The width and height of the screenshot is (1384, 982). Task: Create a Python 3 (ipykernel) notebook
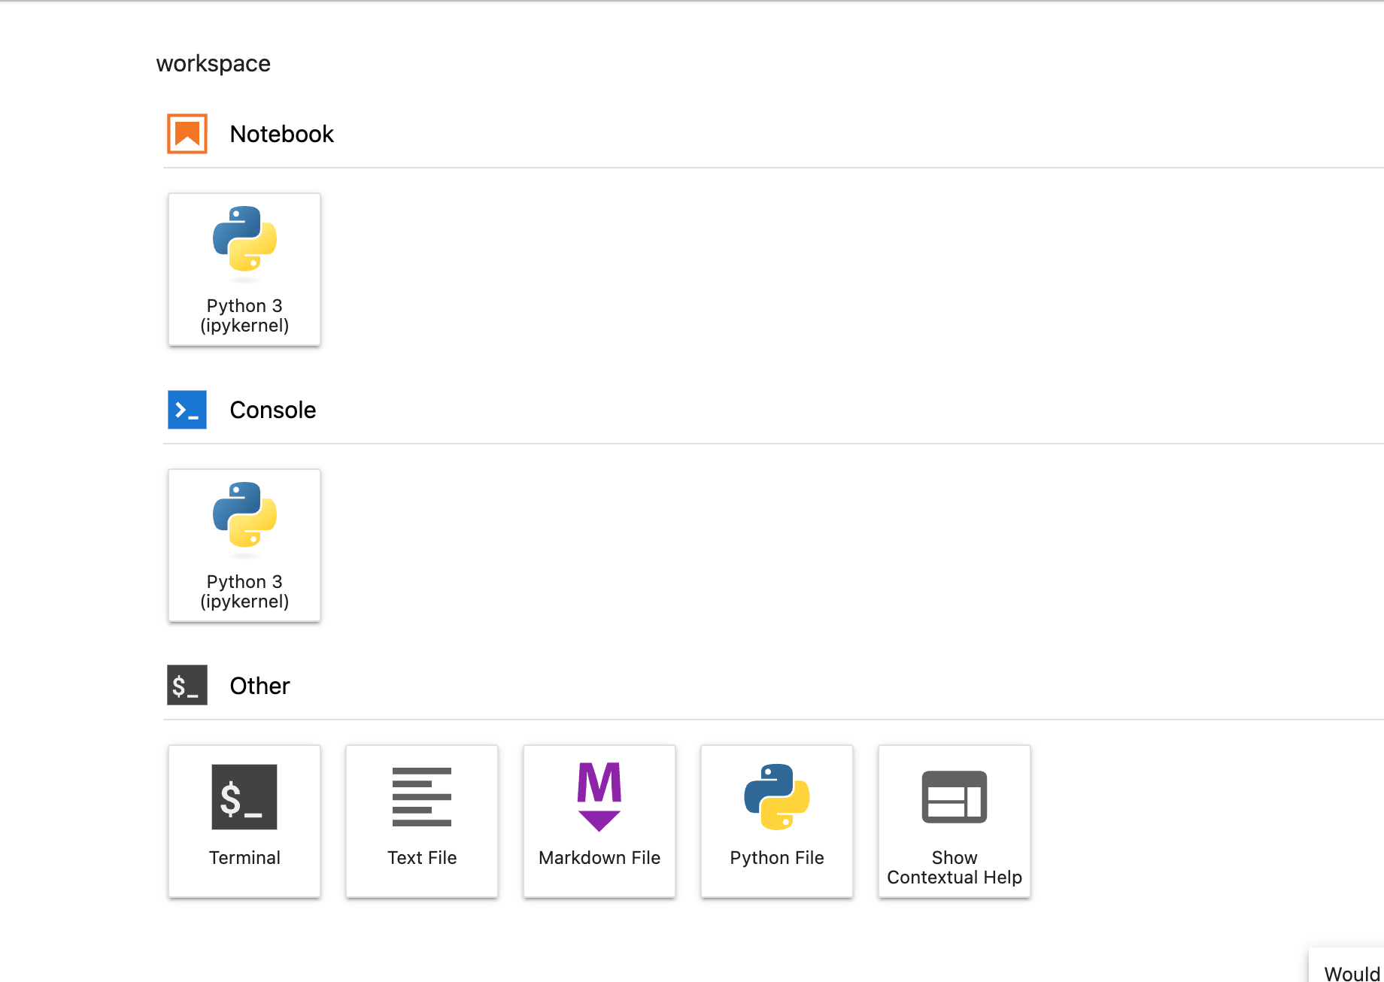pos(244,269)
